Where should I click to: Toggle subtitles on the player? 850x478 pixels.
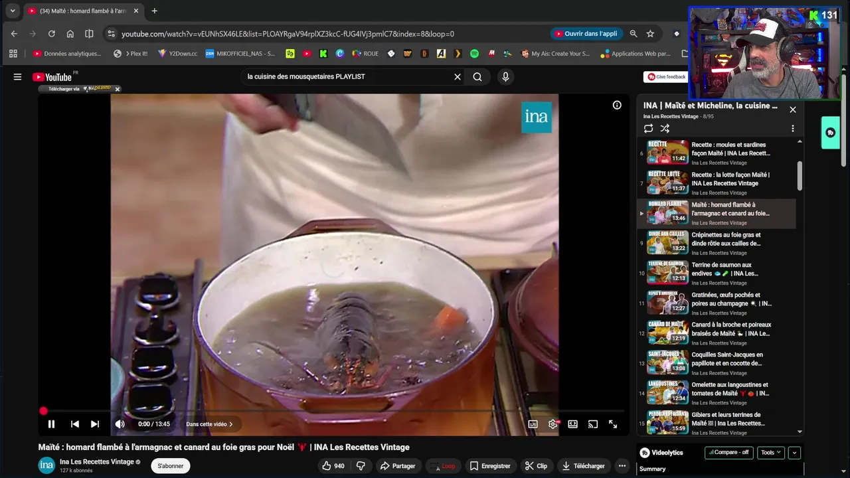tap(533, 424)
